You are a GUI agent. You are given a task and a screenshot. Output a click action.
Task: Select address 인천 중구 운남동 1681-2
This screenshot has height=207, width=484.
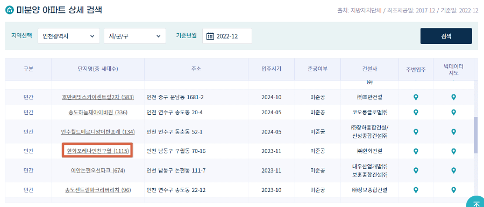pyautogui.click(x=175, y=98)
